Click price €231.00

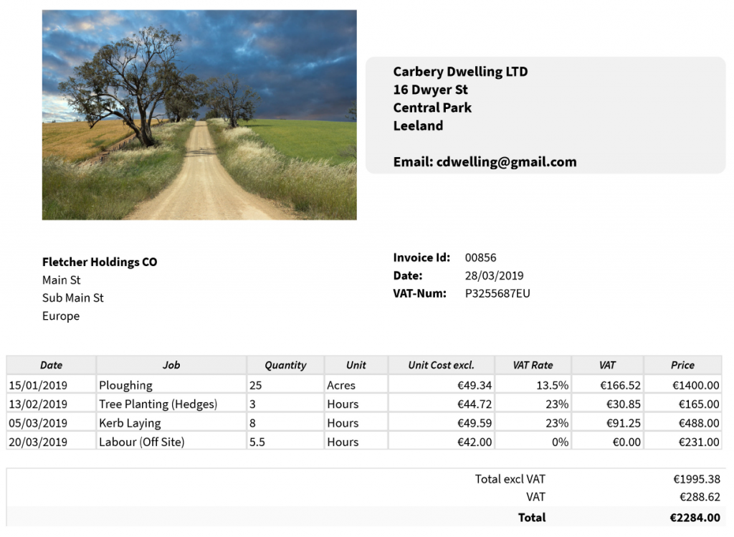click(x=682, y=442)
